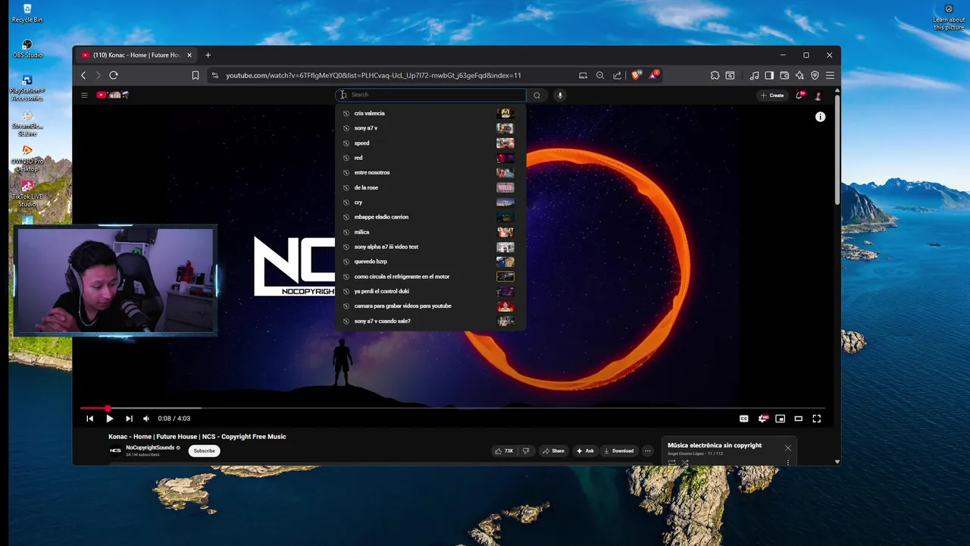
Task: Toggle theater mode
Action: click(798, 419)
